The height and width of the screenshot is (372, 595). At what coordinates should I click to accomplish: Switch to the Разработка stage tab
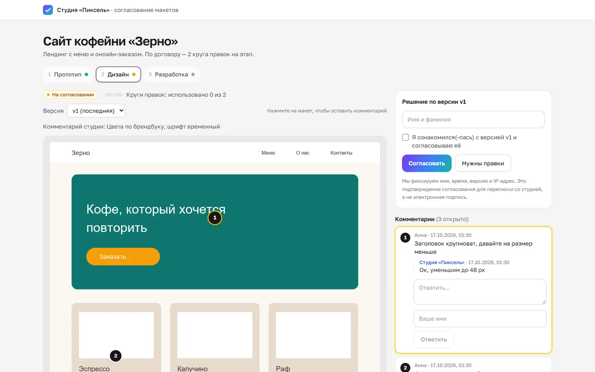point(171,74)
